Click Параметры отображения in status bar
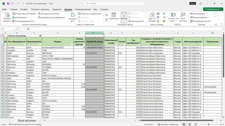Viewport: 225px width, 126px height. coord(168,125)
